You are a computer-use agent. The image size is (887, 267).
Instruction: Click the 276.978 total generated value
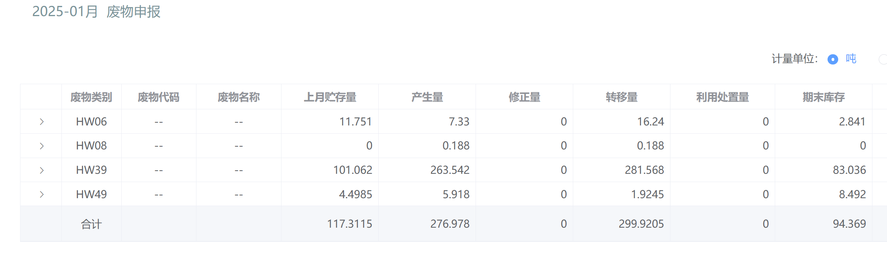pyautogui.click(x=450, y=224)
